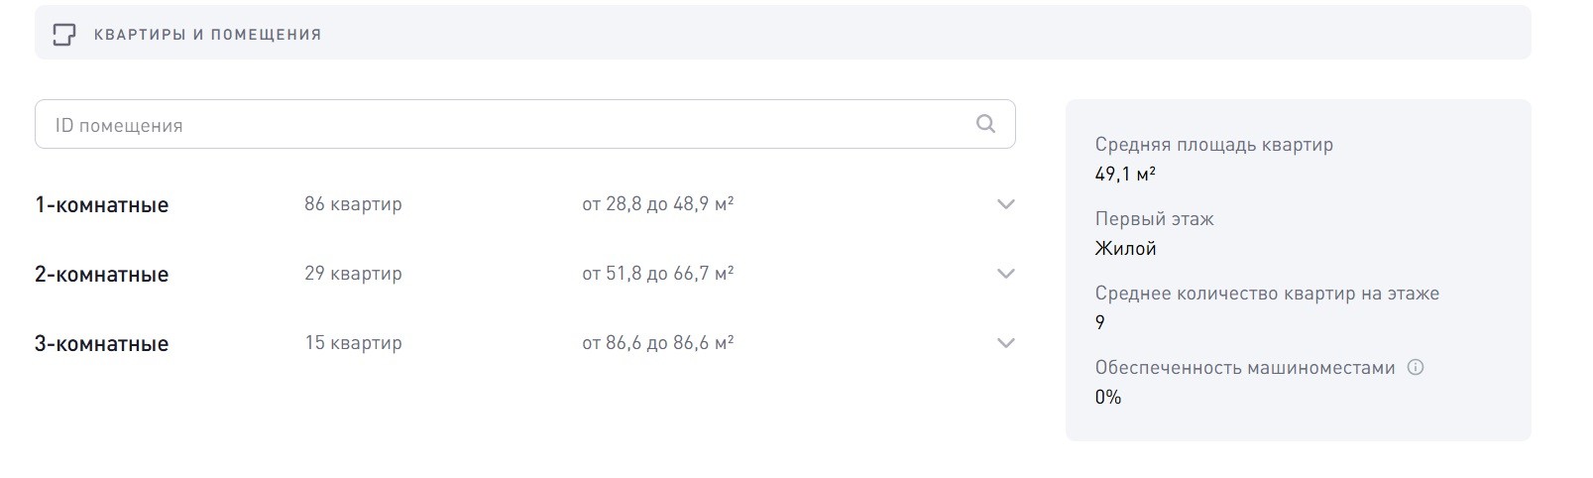Click the Жилой first floor value
1593x478 pixels.
coord(1125,249)
